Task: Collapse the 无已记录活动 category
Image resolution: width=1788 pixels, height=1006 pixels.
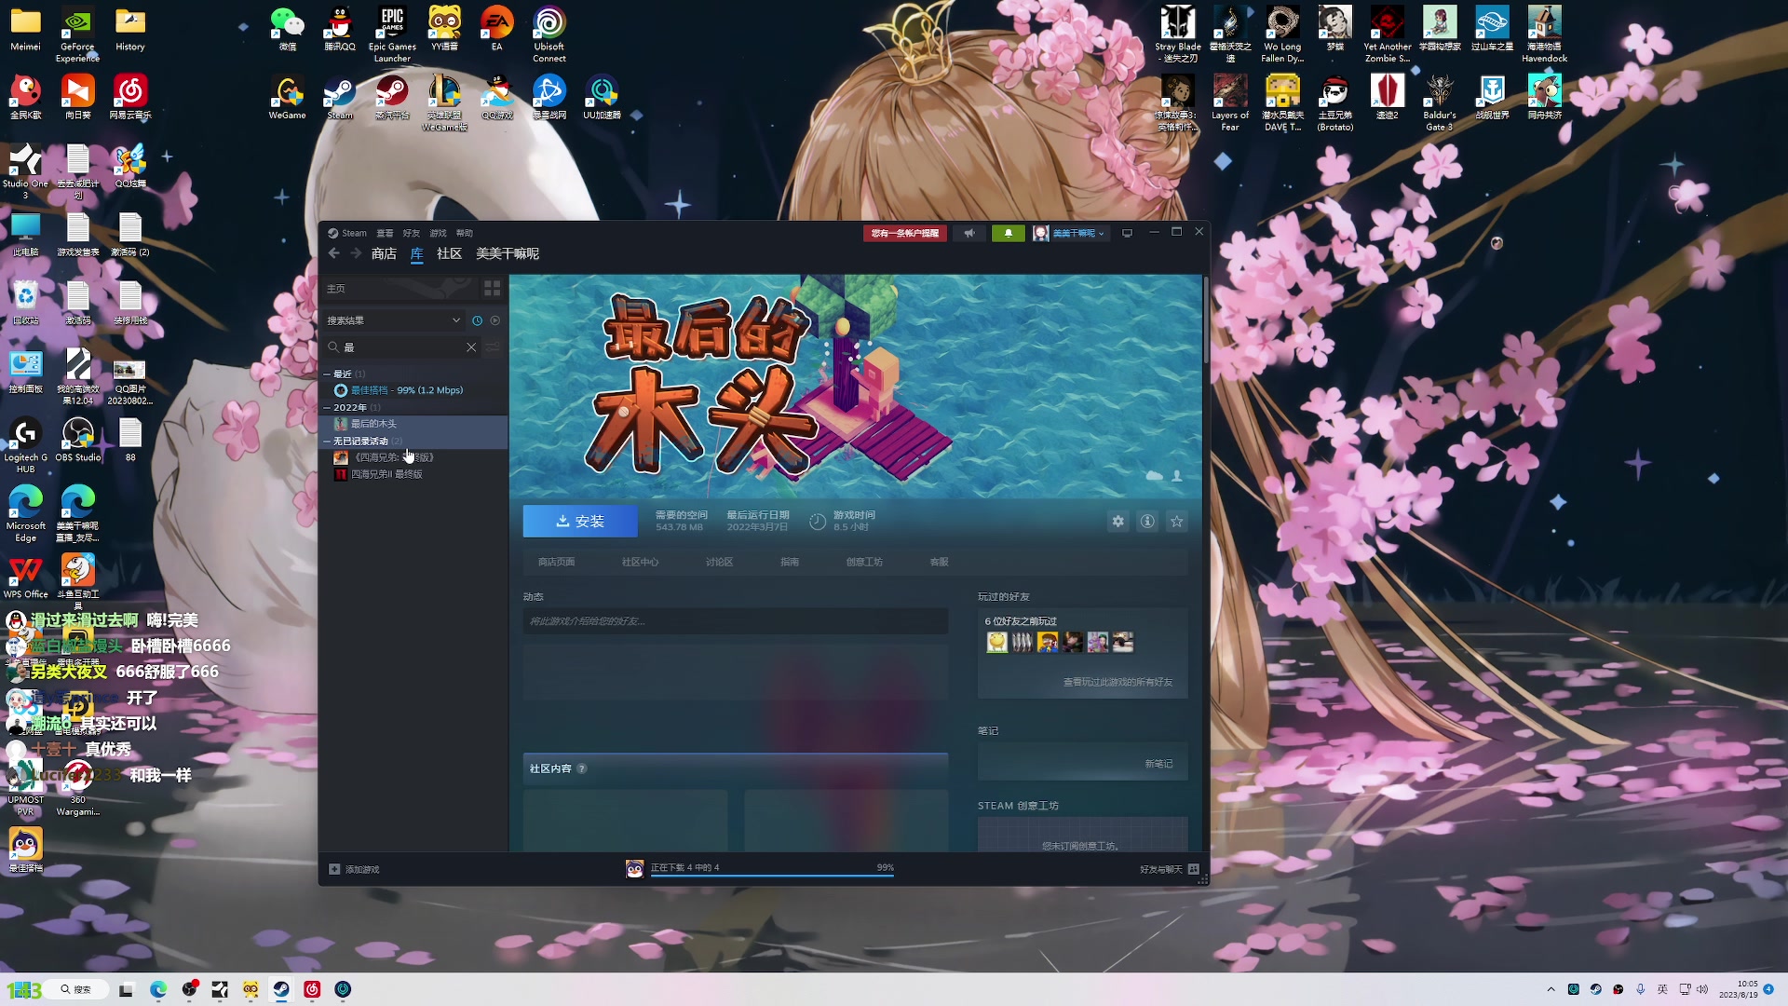Action: pos(327,442)
